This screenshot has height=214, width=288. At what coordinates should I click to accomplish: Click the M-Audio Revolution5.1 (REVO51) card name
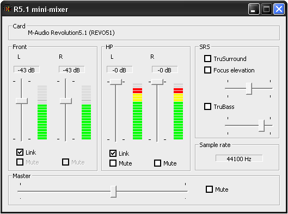71,33
